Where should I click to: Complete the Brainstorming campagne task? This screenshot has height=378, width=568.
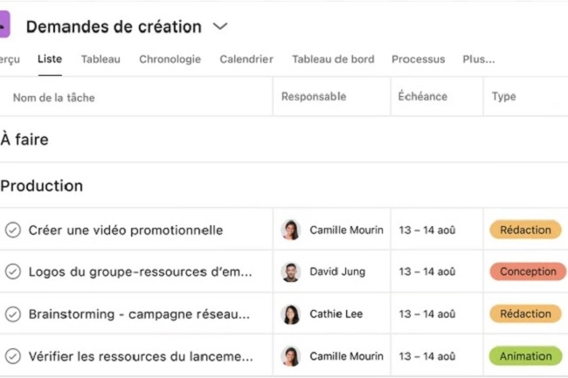click(13, 314)
